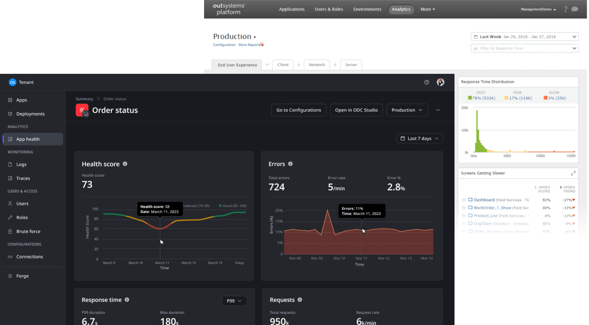Click the Connections link icon
This screenshot has width=589, height=325.
pyautogui.click(x=11, y=257)
